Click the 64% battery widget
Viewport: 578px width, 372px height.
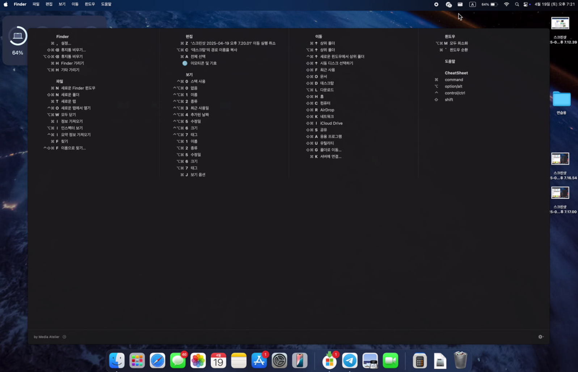click(x=17, y=41)
